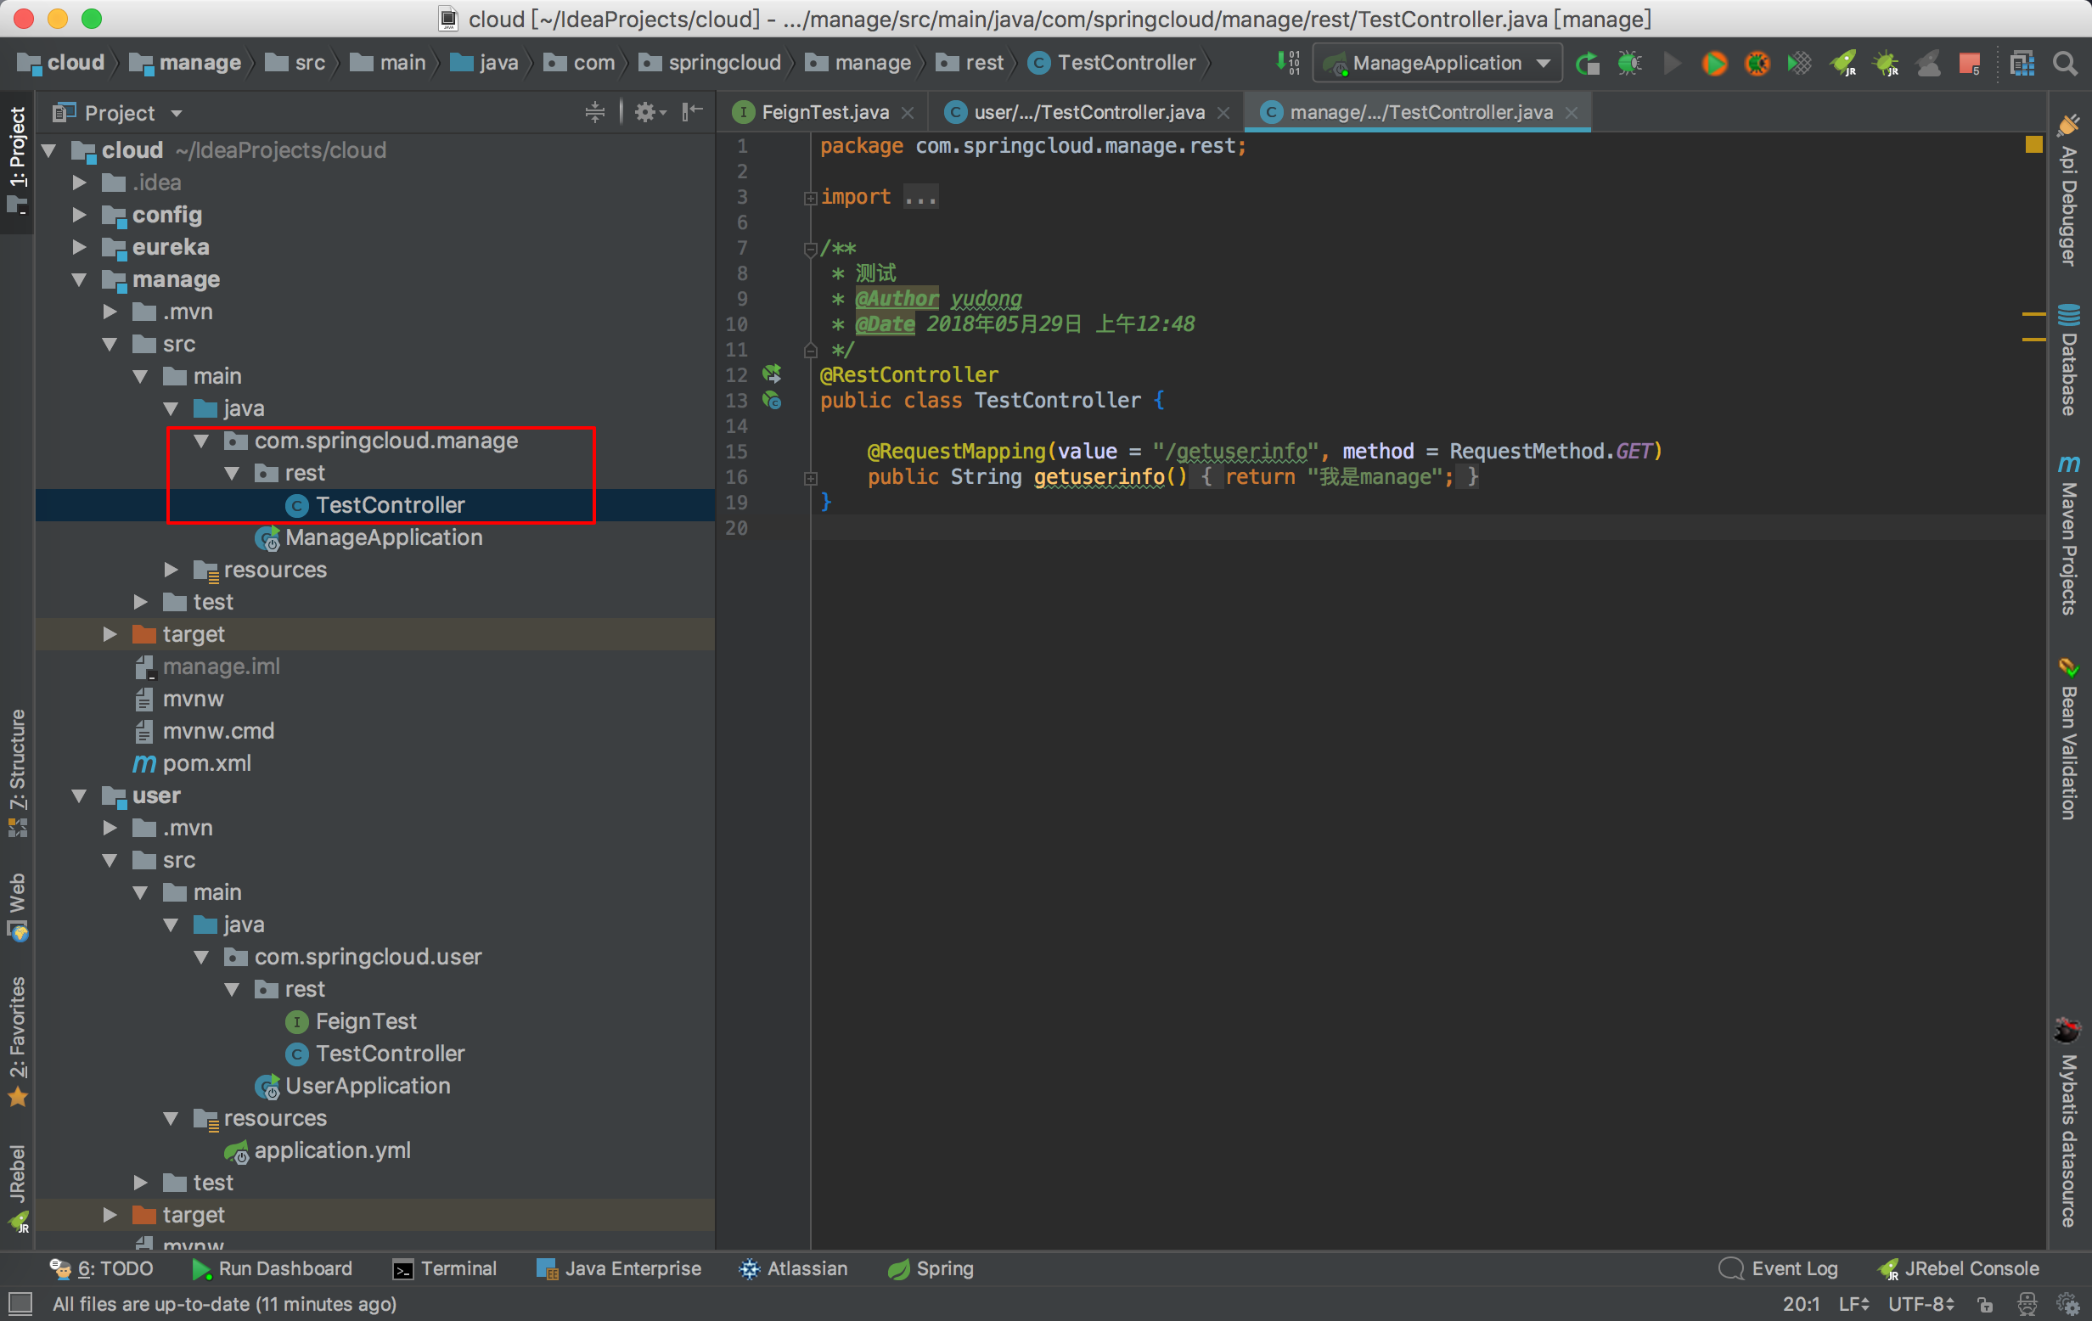This screenshot has height=1321, width=2092.
Task: Select pom.xml in the manage module
Action: pos(206,763)
